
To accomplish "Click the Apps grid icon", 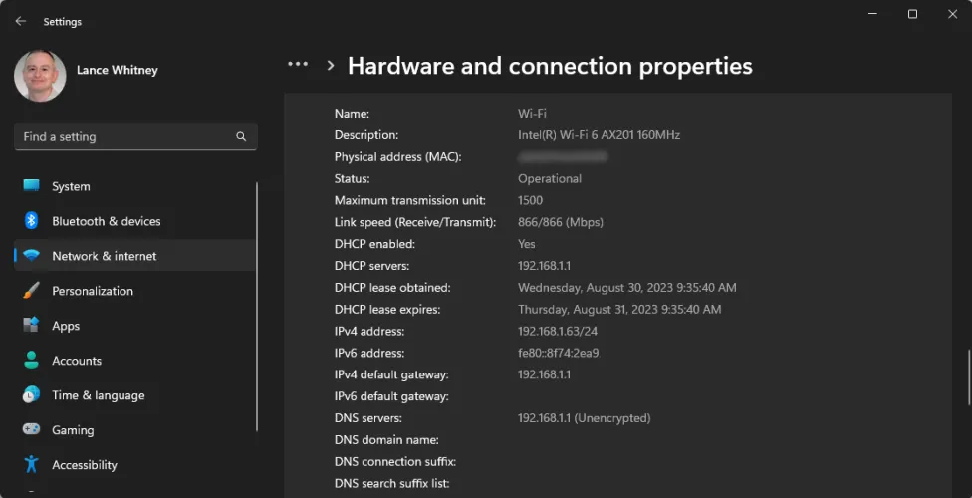I will point(32,326).
